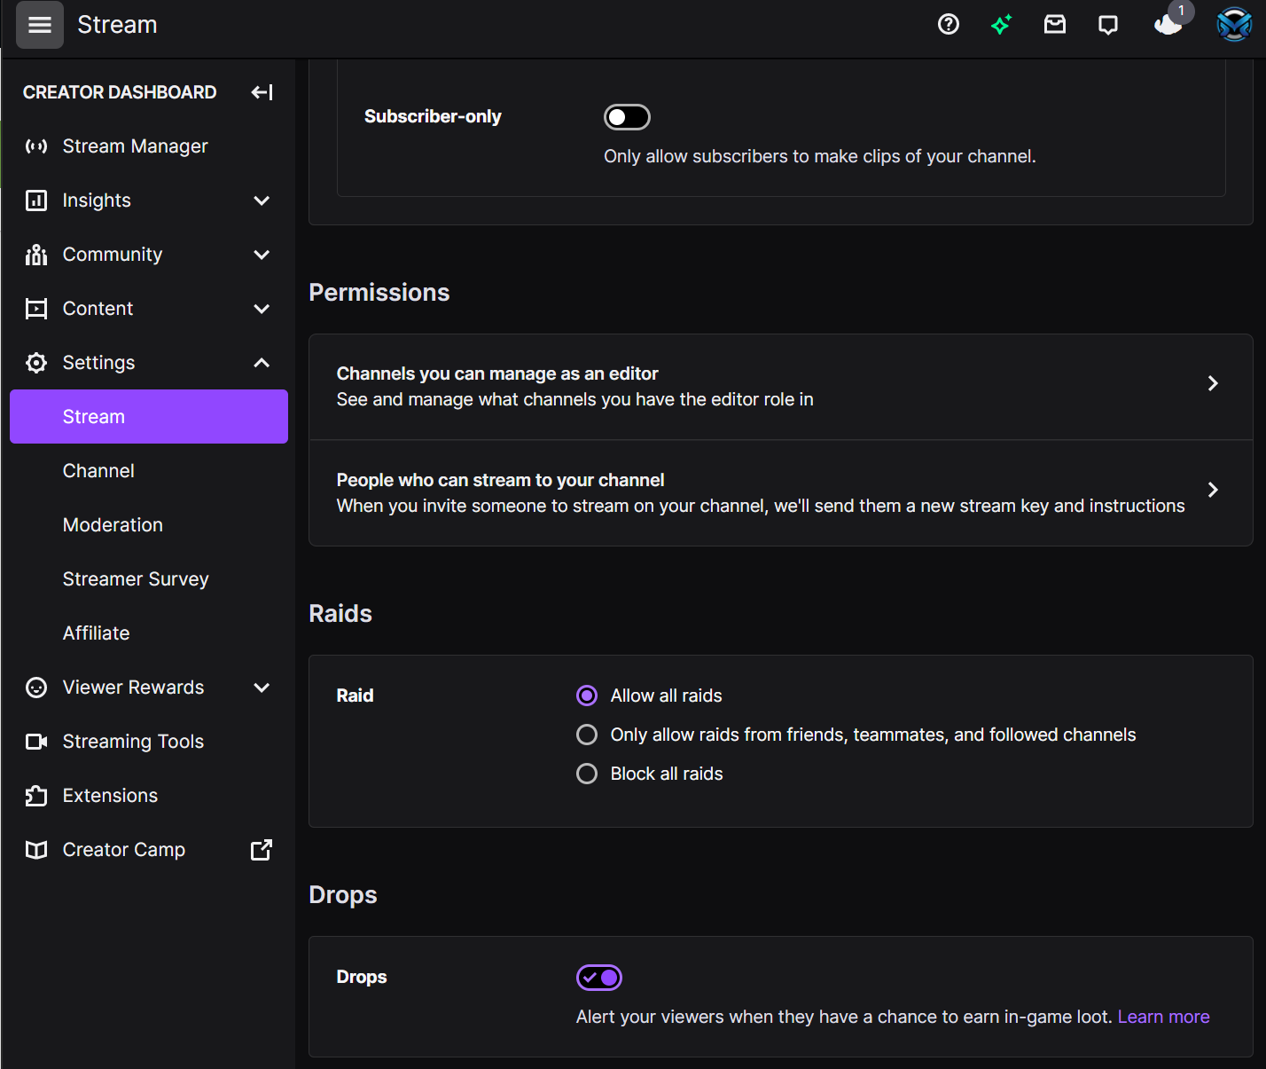Screen dimensions: 1266x1069
Task: Open the hamburger navigation menu
Action: click(x=39, y=24)
